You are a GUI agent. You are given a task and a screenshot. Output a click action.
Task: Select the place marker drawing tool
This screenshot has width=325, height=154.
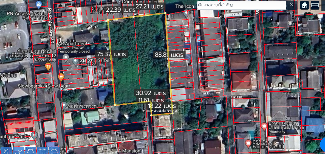coord(6,151)
